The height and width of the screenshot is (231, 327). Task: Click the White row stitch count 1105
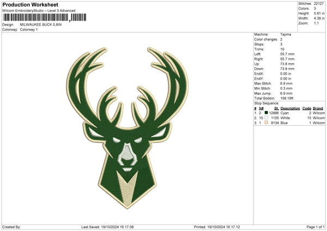click(275, 118)
